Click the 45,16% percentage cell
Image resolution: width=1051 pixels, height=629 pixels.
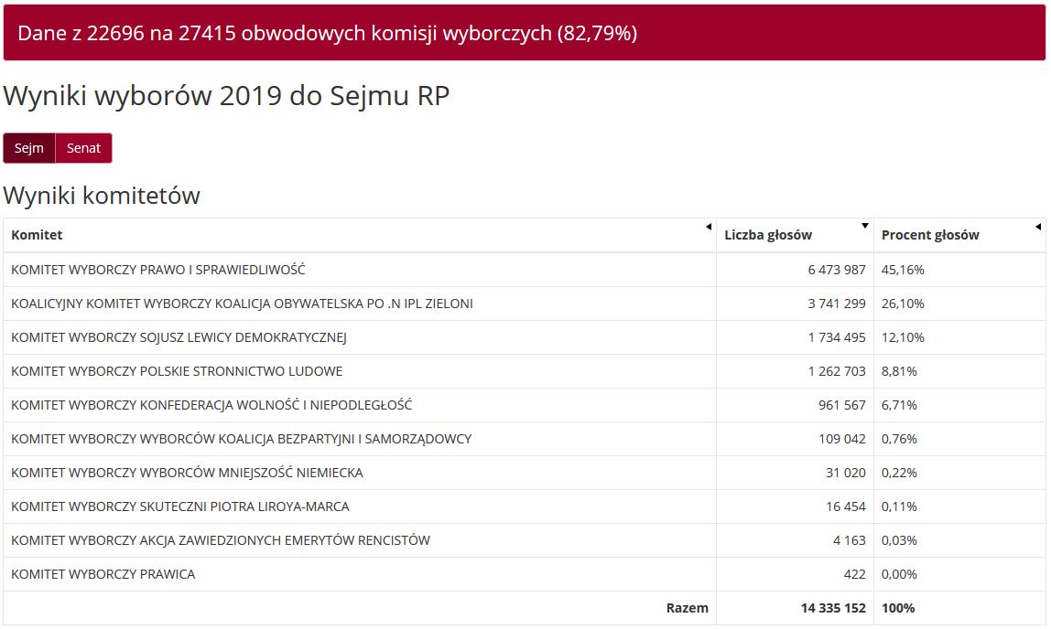click(903, 270)
